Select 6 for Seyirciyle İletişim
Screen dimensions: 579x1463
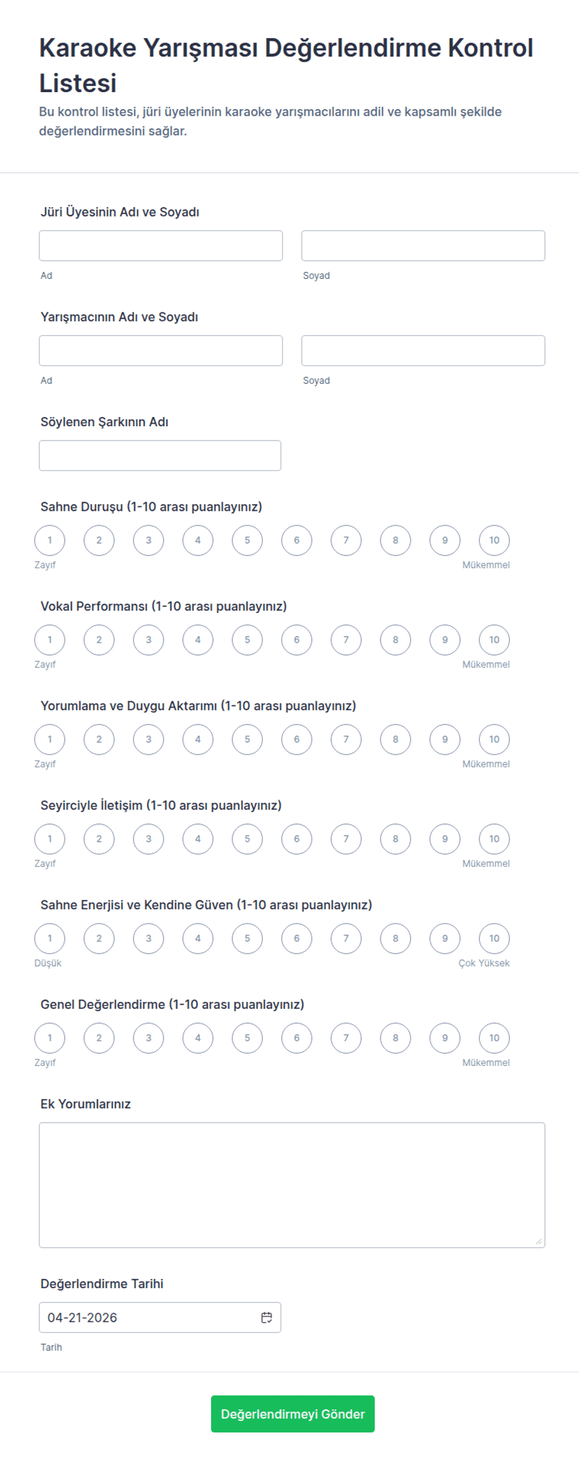point(296,839)
